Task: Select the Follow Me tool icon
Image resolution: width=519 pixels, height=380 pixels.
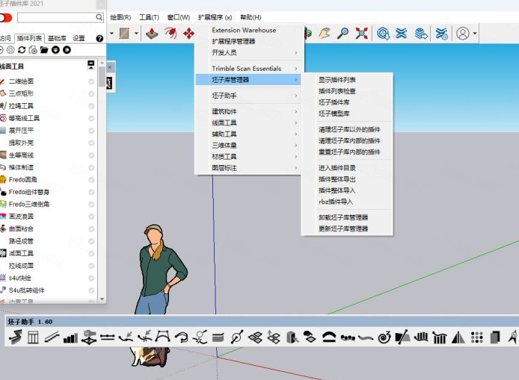Action: pyautogui.click(x=171, y=34)
